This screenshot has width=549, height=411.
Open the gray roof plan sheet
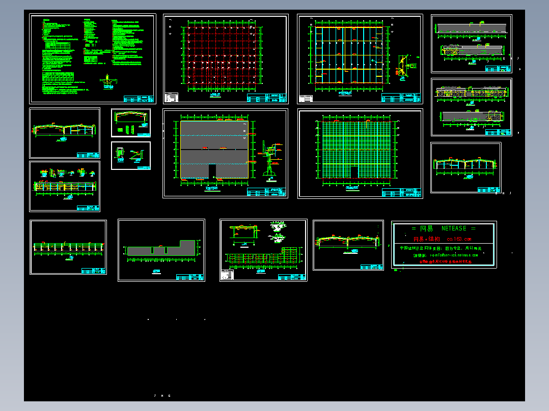tap(226, 153)
